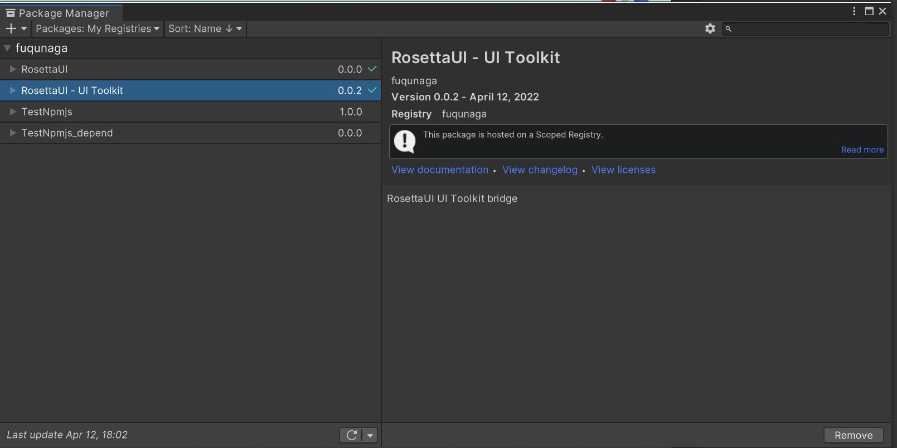Image resolution: width=897 pixels, height=448 pixels.
Task: Expand the TestNpmjs package versions
Action: (x=13, y=112)
